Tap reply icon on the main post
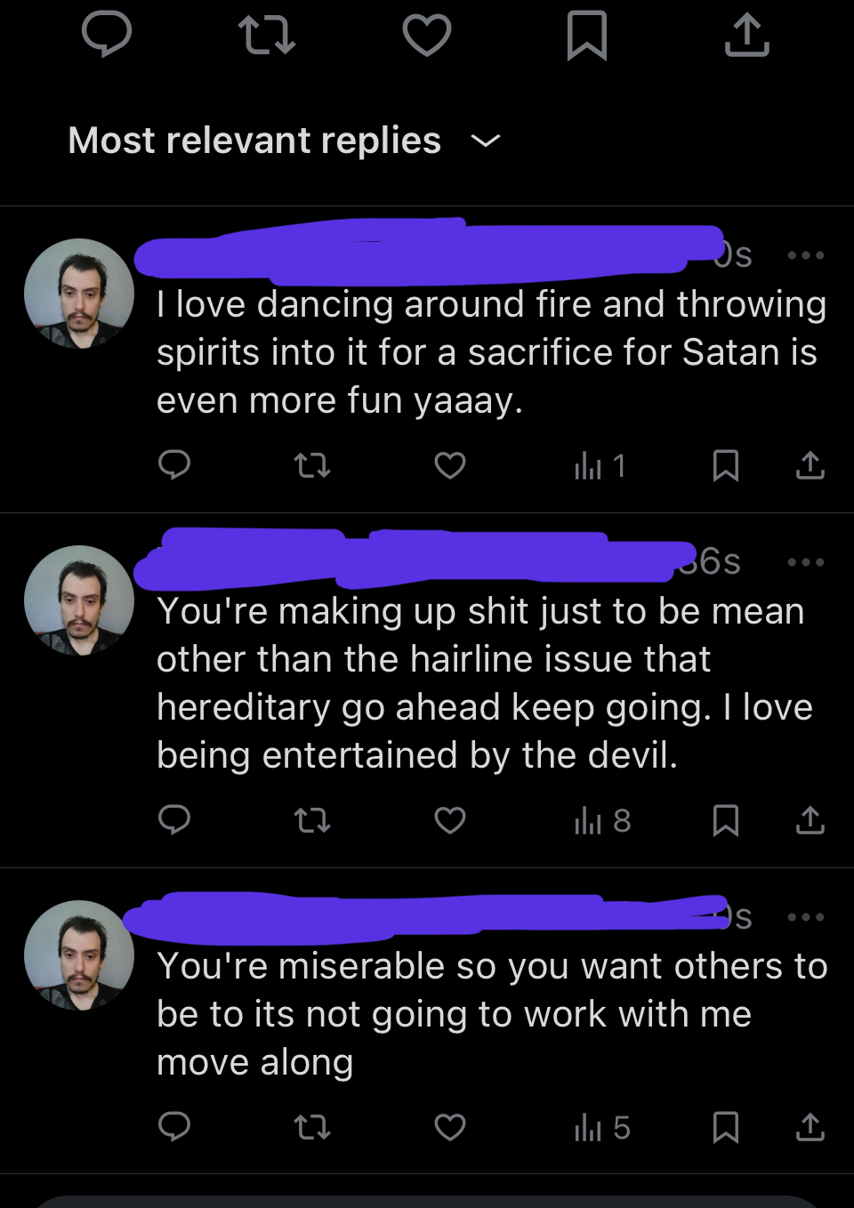854x1208 pixels. [x=107, y=36]
